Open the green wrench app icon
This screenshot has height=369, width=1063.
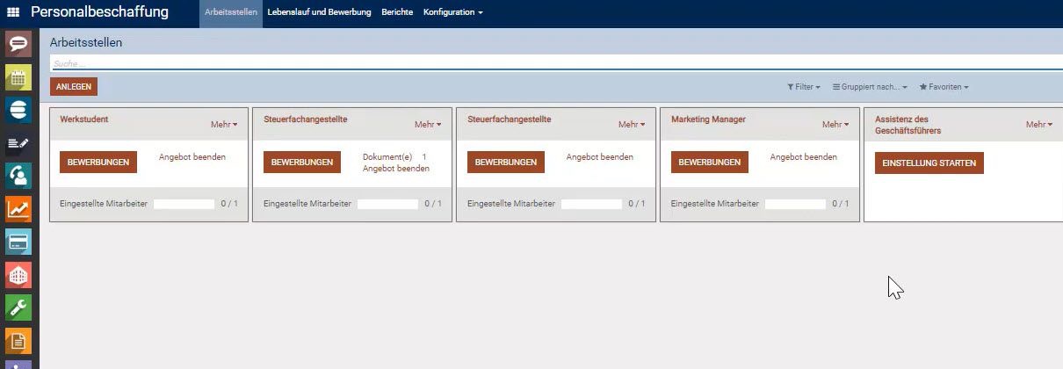pyautogui.click(x=18, y=307)
